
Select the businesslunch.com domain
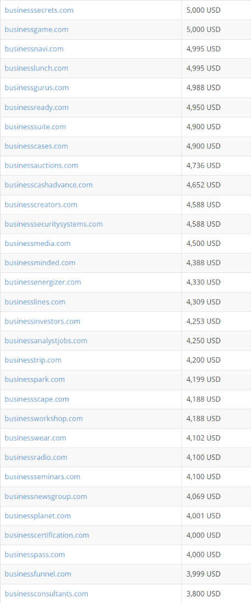pyautogui.click(x=36, y=68)
